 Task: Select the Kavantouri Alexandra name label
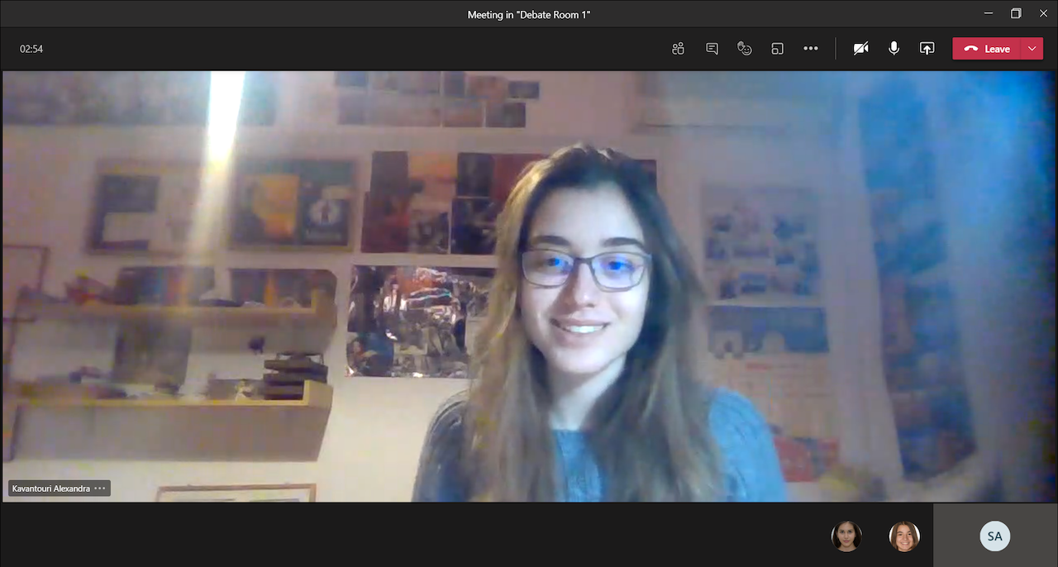51,488
